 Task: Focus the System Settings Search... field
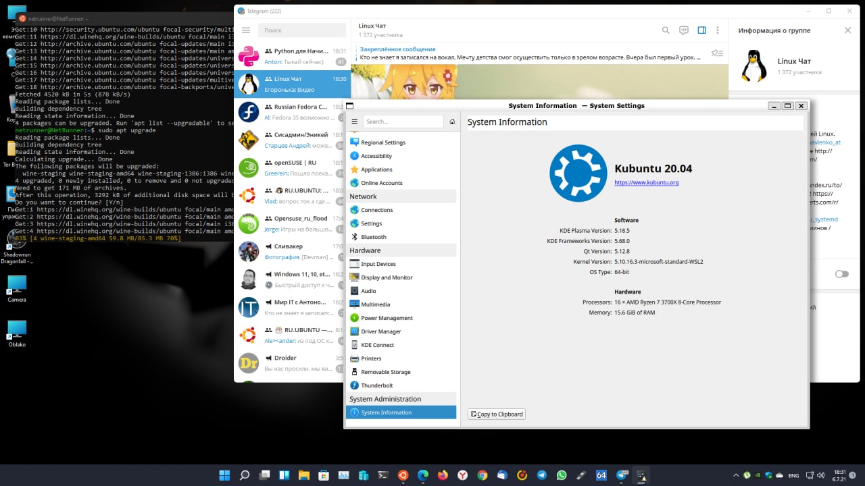pos(403,122)
